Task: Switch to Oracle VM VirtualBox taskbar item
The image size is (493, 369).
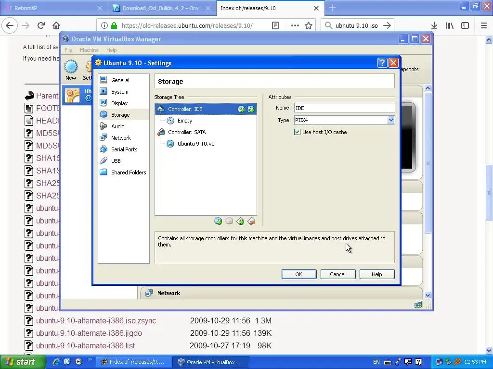Action: [211, 362]
